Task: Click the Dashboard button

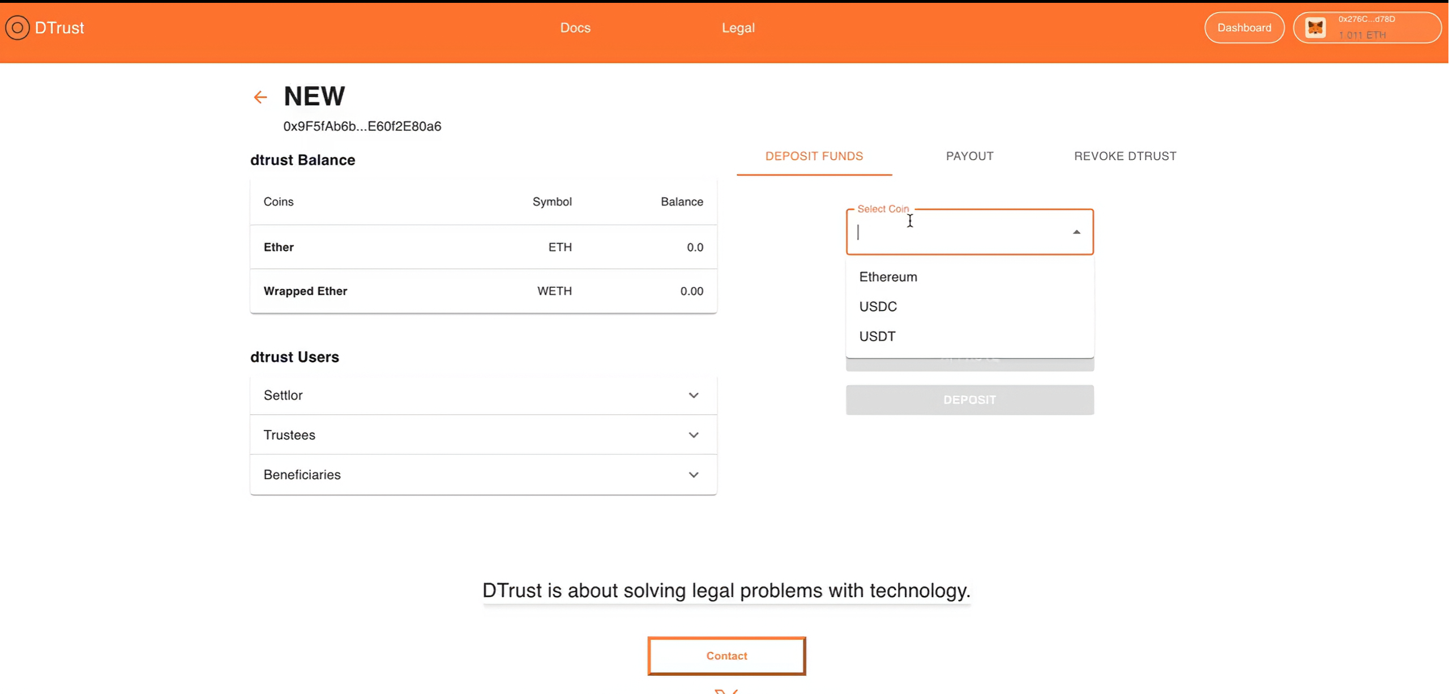Action: click(x=1243, y=28)
